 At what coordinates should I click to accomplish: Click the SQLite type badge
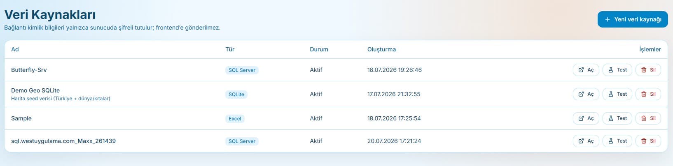pos(236,95)
